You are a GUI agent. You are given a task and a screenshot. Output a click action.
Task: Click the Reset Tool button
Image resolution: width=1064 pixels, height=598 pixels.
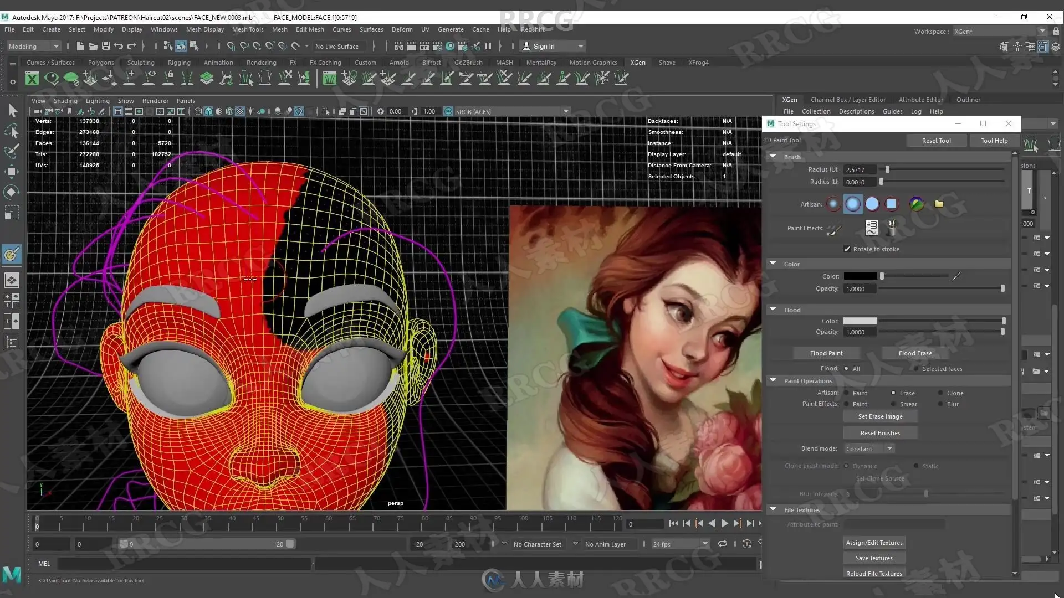(x=936, y=141)
